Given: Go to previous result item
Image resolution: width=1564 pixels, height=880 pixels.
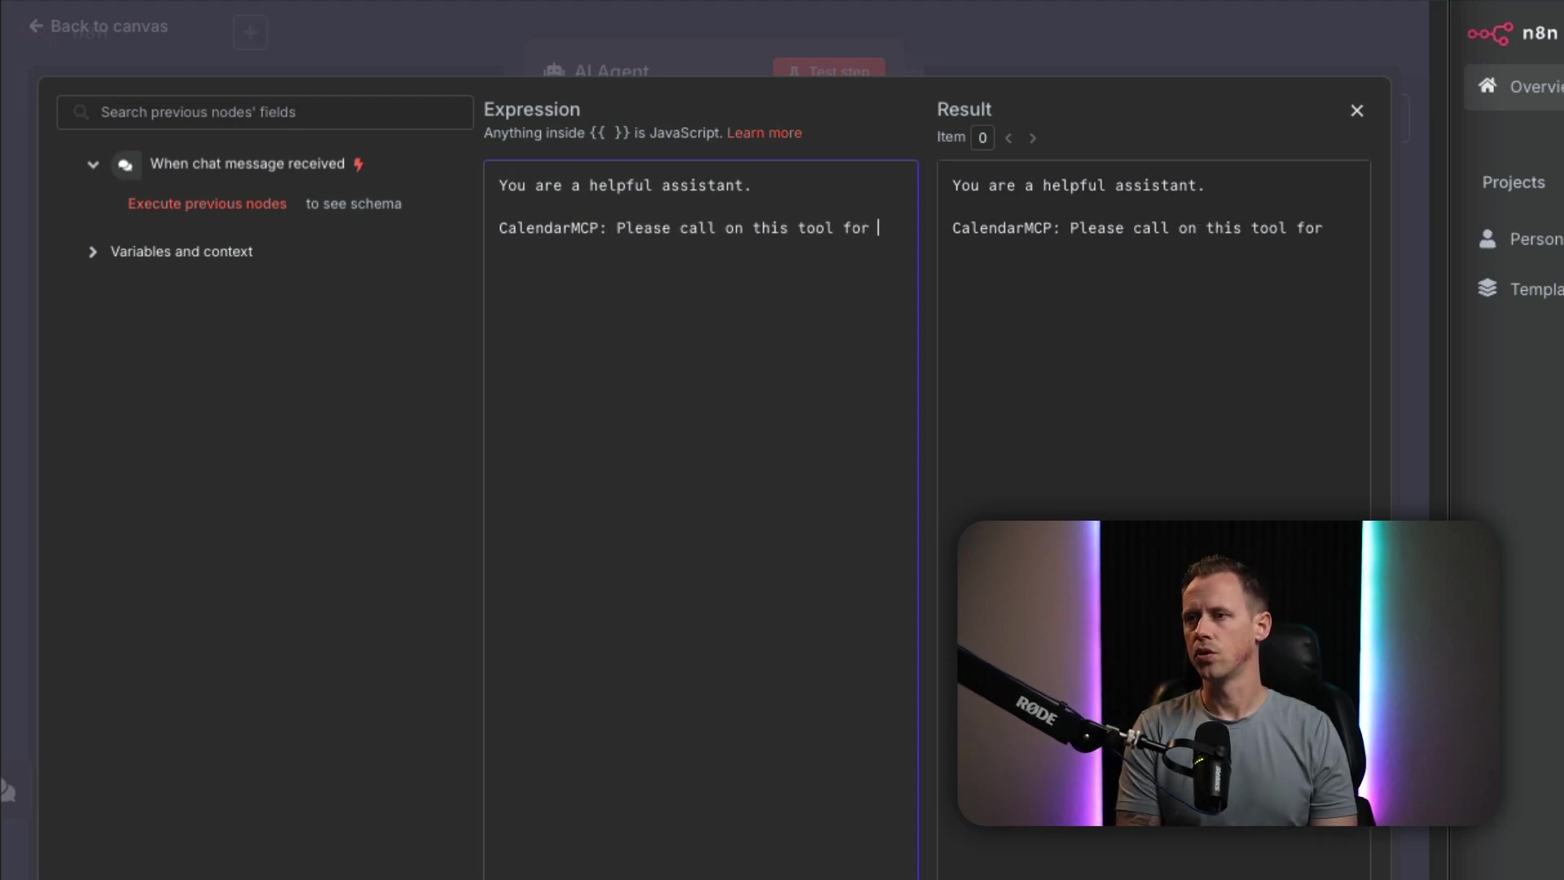Looking at the screenshot, I should click(x=1008, y=139).
